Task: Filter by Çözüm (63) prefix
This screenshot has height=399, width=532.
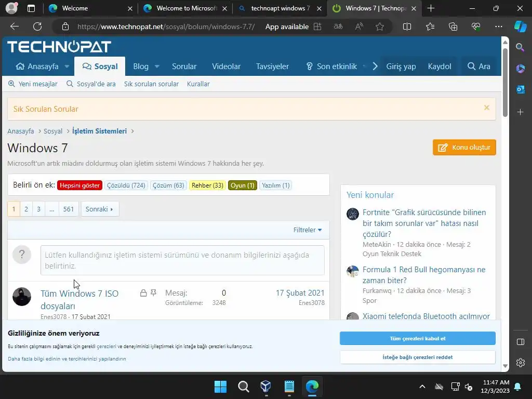Action: pos(168,185)
